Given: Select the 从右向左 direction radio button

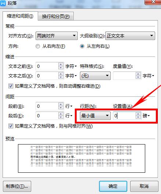Looking at the screenshot, I should pyautogui.click(x=38, y=46).
